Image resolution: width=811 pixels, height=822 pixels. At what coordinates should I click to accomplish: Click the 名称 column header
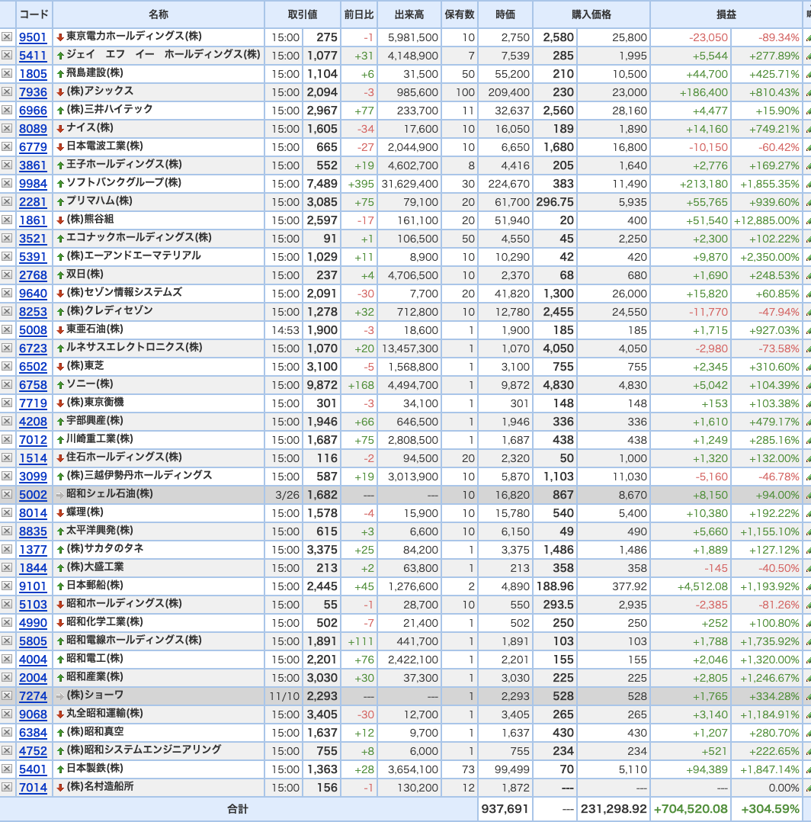(x=159, y=14)
